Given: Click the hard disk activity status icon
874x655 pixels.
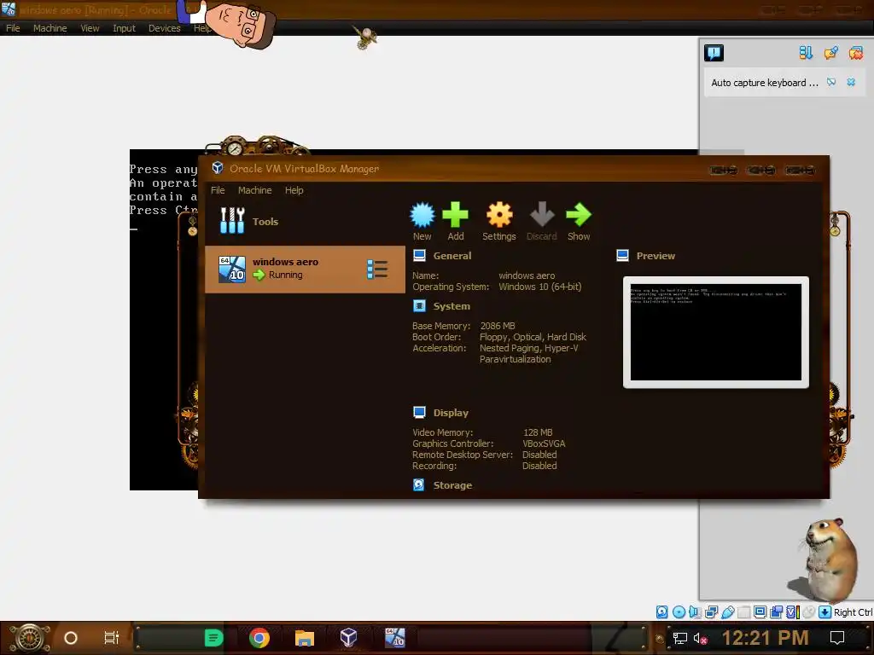Looking at the screenshot, I should click(x=661, y=612).
